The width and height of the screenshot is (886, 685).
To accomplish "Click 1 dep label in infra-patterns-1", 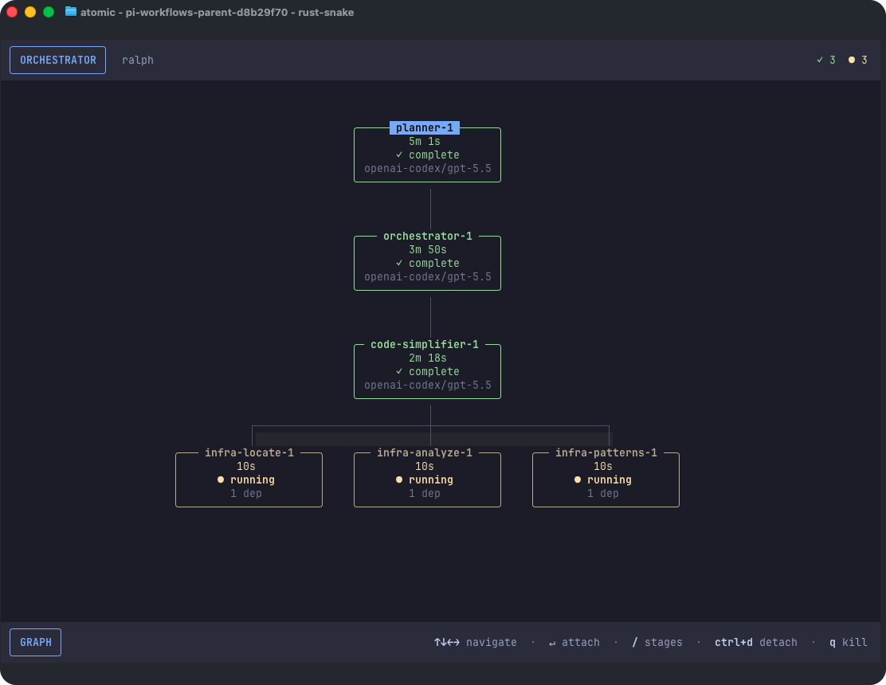I will coord(602,494).
